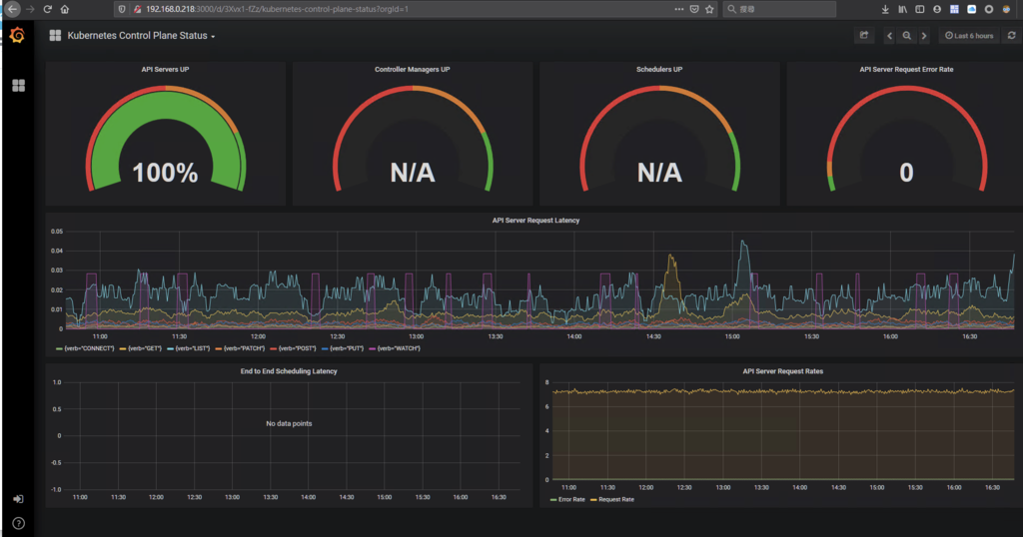Viewport: 1023px width, 537px height.
Task: Click the avatar face extension icon
Action: [1007, 9]
